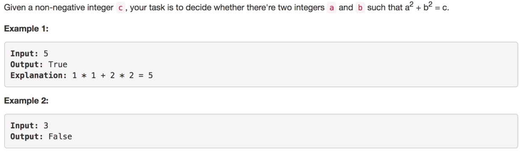Screen dimensions: 523x155
Task: Click the red inline code 'c'
Action: point(121,8)
